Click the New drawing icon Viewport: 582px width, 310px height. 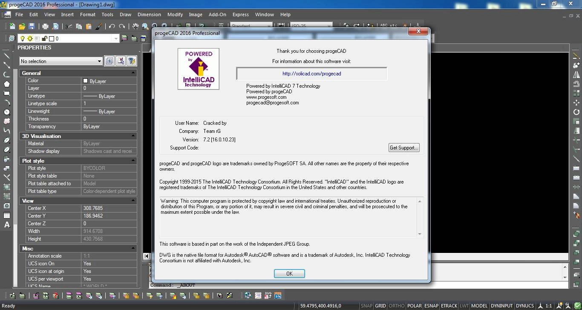click(x=12, y=26)
